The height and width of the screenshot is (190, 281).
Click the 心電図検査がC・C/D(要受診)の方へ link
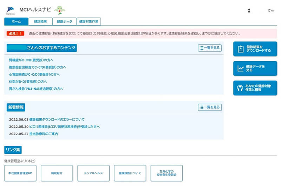(x=34, y=75)
